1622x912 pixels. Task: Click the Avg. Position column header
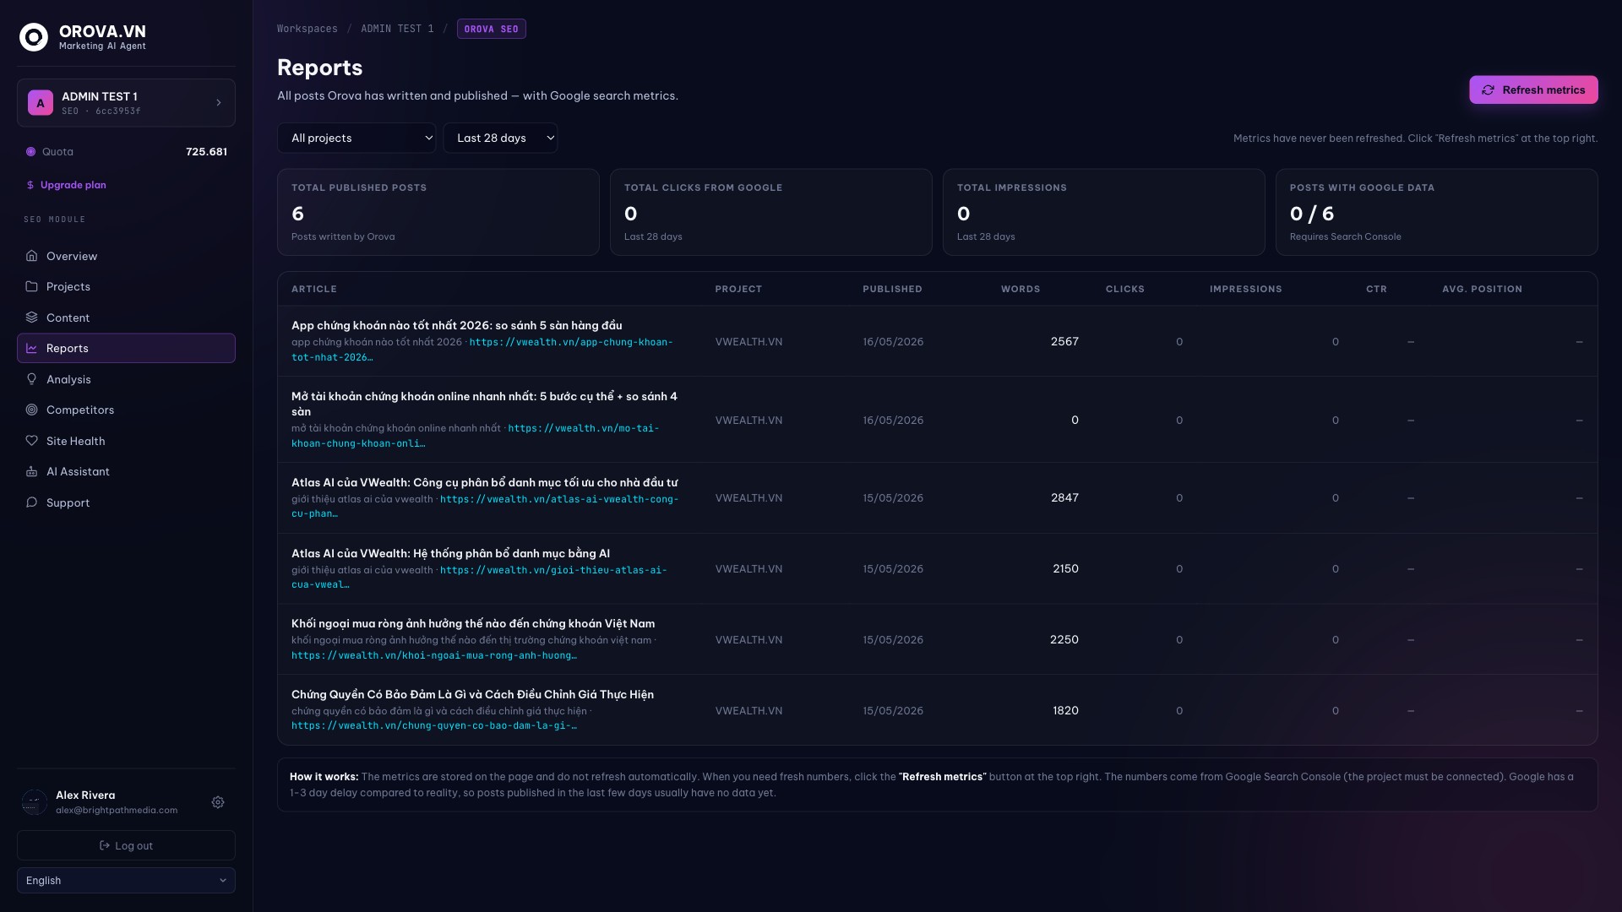(x=1483, y=289)
